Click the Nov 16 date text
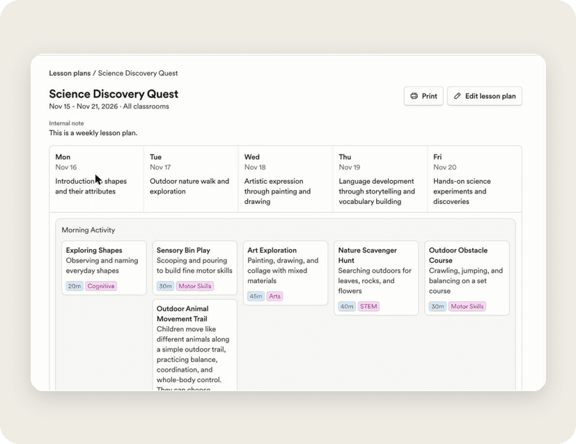 66,167
